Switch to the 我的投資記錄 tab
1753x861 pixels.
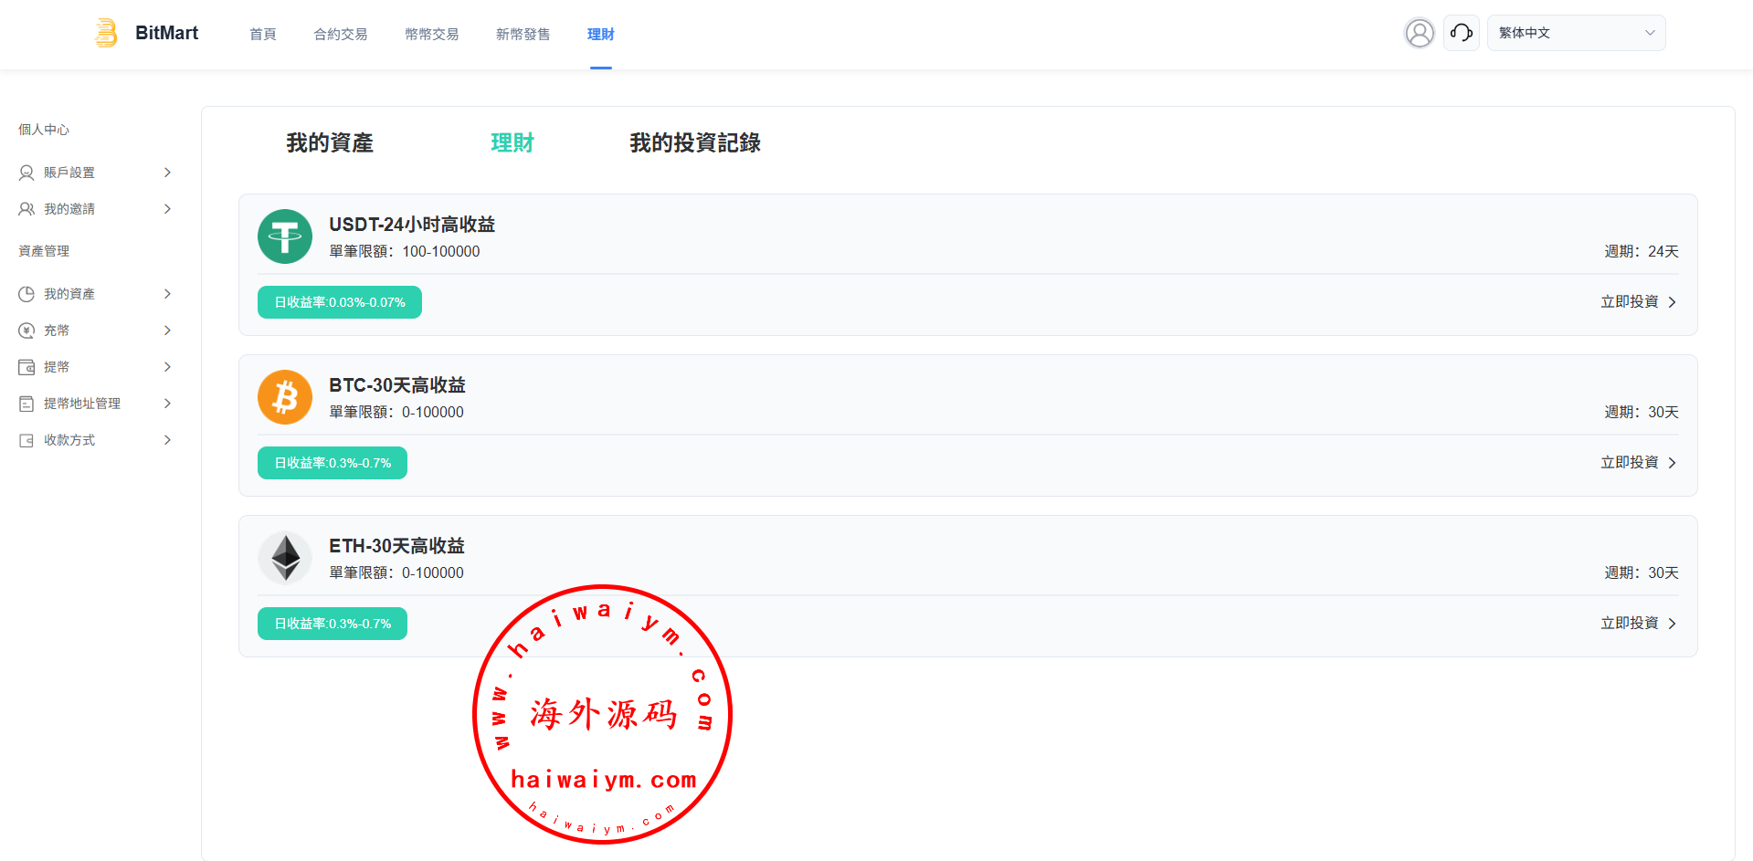pyautogui.click(x=694, y=143)
